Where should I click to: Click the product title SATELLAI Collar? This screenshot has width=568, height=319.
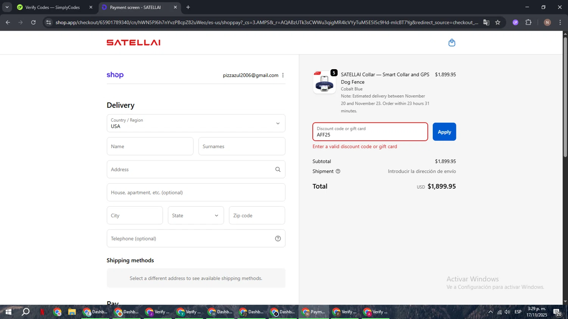(385, 78)
